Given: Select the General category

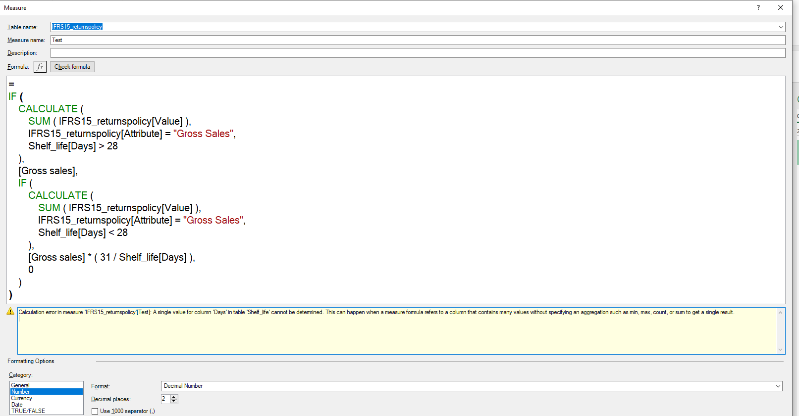Looking at the screenshot, I should pyautogui.click(x=47, y=385).
